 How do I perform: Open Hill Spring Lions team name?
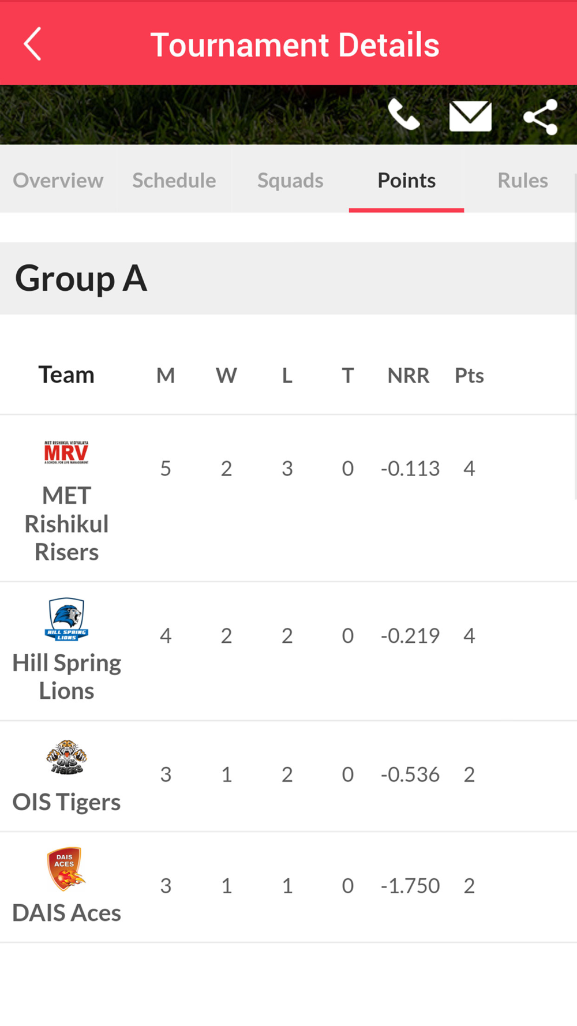pos(66,677)
